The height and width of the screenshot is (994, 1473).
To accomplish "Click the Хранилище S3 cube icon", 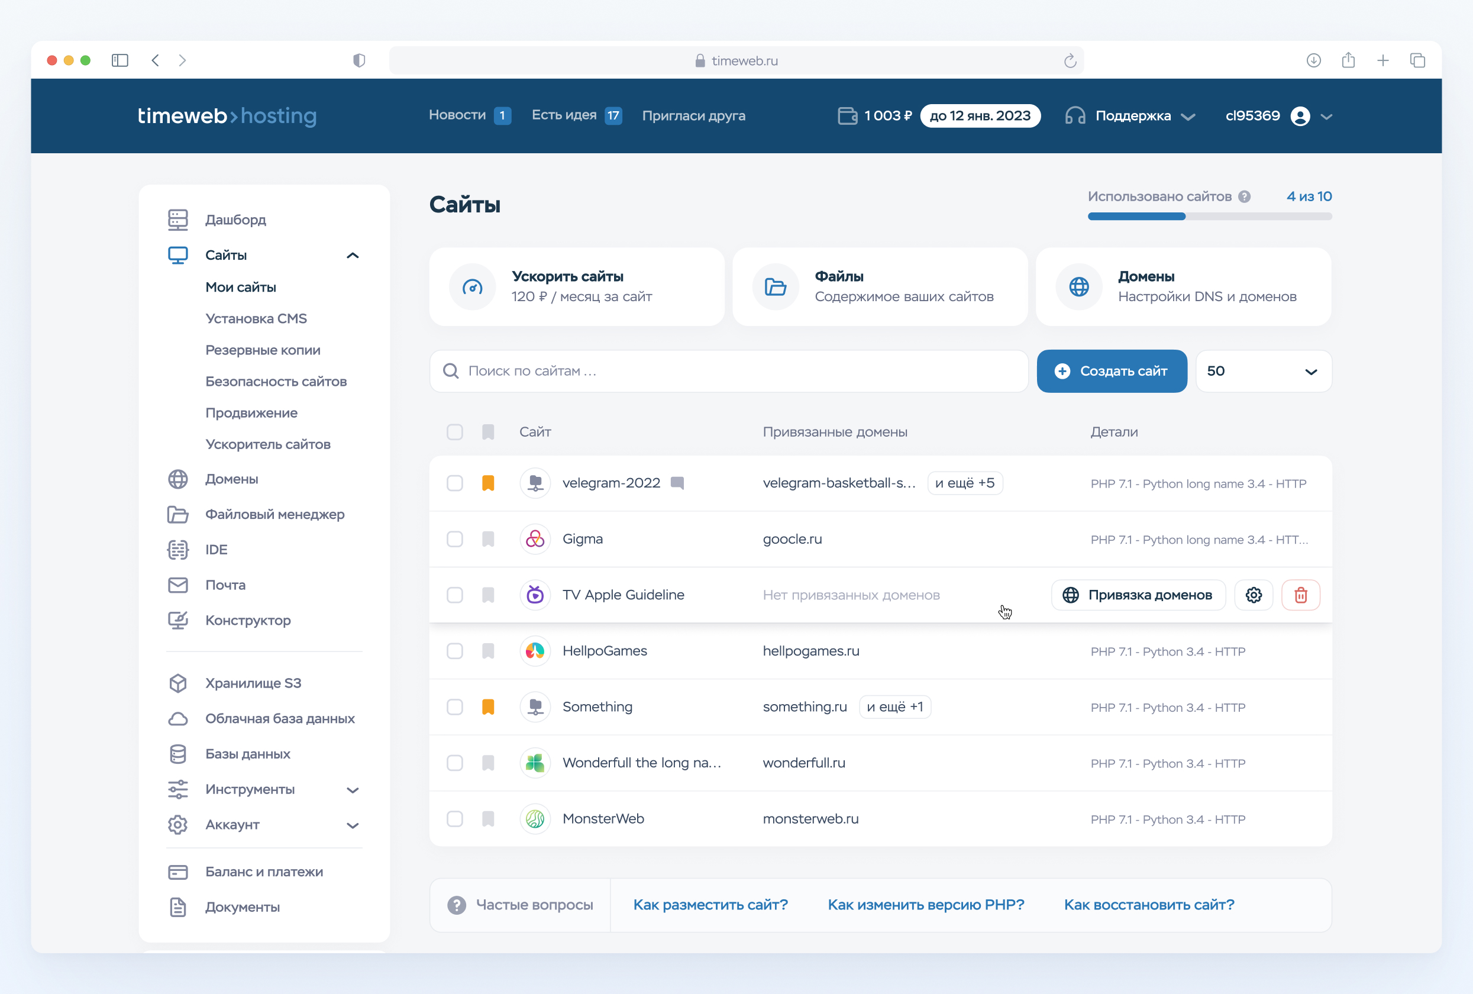I will pos(178,683).
